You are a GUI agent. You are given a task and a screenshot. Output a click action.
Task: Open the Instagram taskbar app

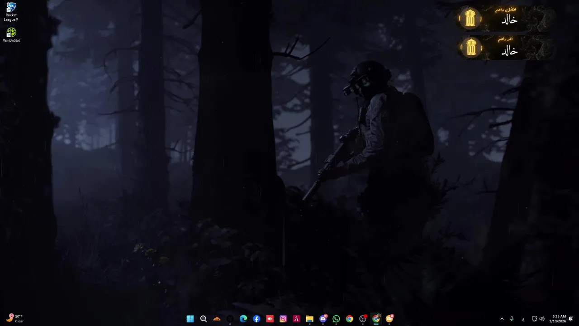(283, 319)
